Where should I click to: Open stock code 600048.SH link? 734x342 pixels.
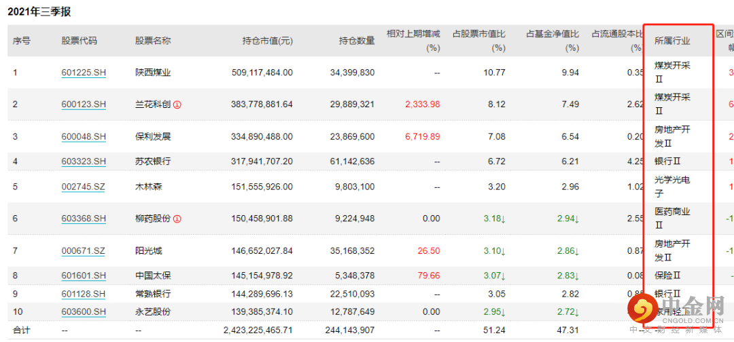coord(84,137)
